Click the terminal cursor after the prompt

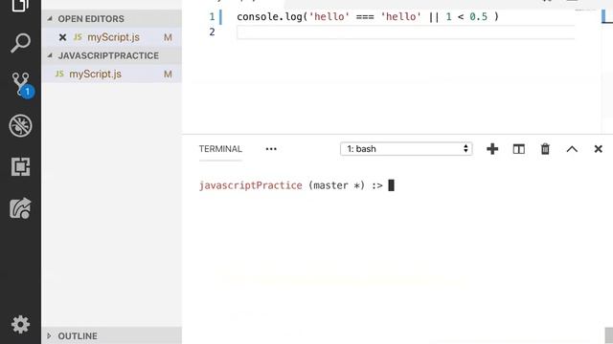point(391,185)
